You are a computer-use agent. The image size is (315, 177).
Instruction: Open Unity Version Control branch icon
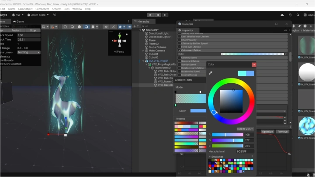tap(54, 15)
